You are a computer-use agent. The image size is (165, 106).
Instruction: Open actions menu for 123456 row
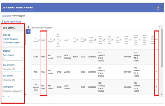pos(156,71)
